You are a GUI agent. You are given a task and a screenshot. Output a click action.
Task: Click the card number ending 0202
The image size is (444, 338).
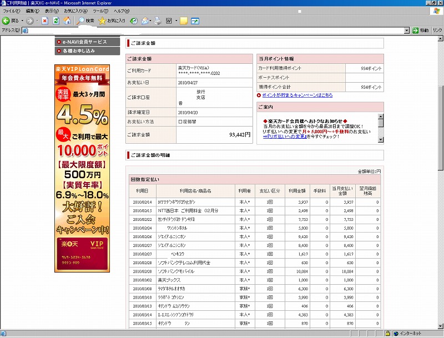[199, 73]
